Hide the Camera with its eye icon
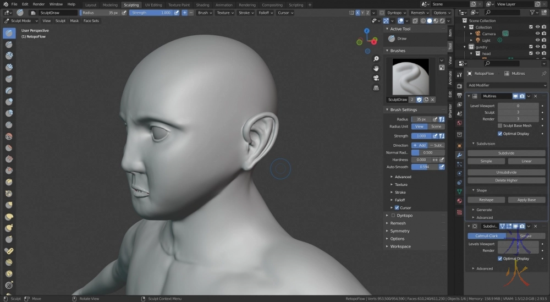 coord(537,34)
